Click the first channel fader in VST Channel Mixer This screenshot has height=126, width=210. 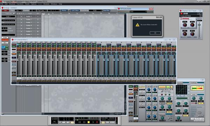[x=18, y=60]
